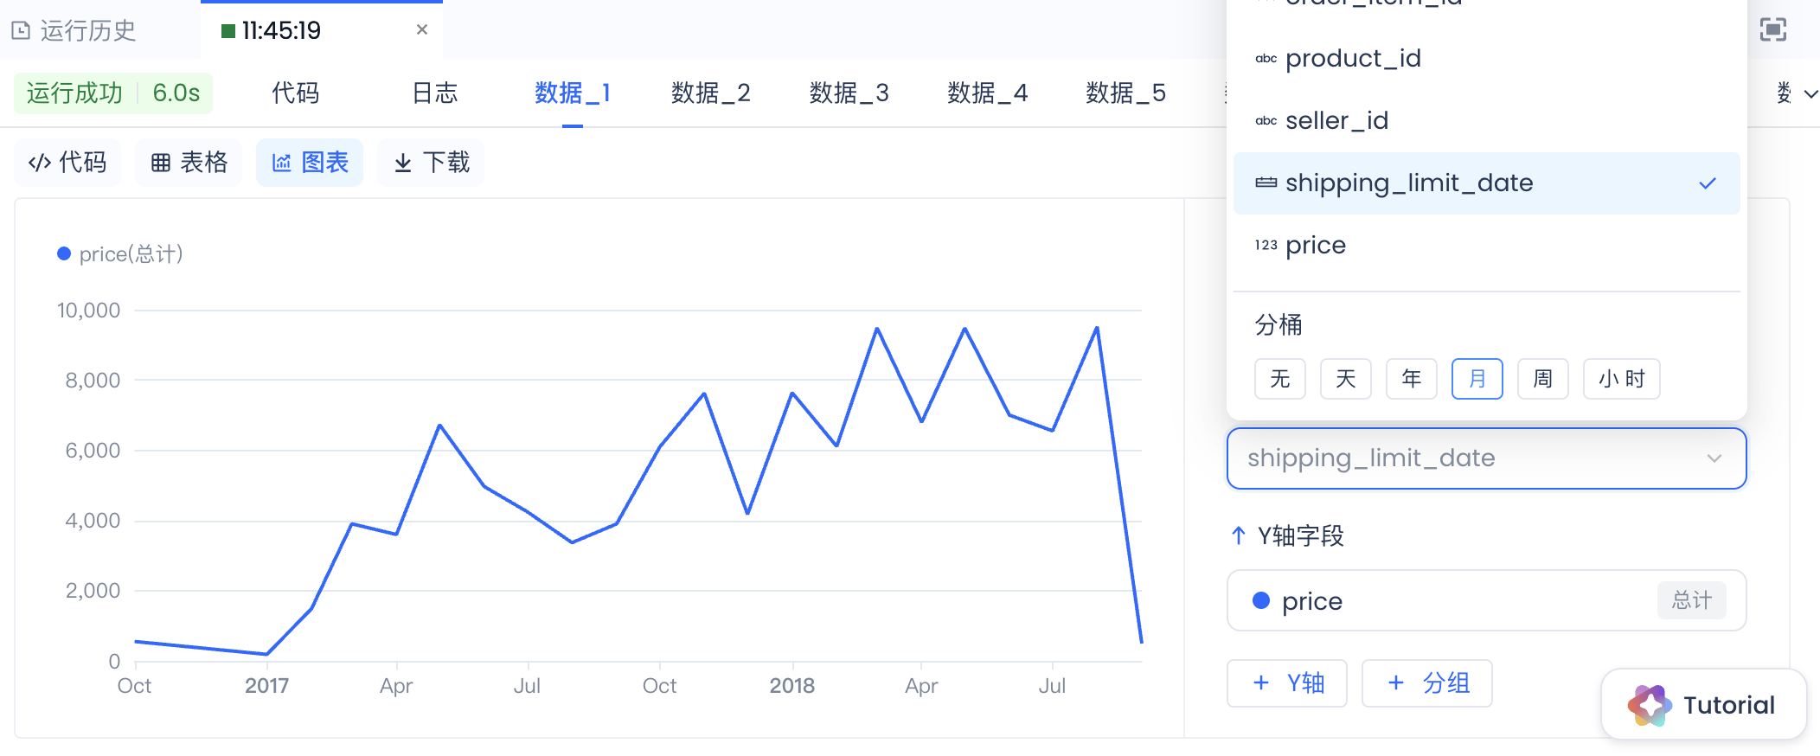Choose seller_id from the field list
This screenshot has height=756, width=1820.
(x=1336, y=121)
